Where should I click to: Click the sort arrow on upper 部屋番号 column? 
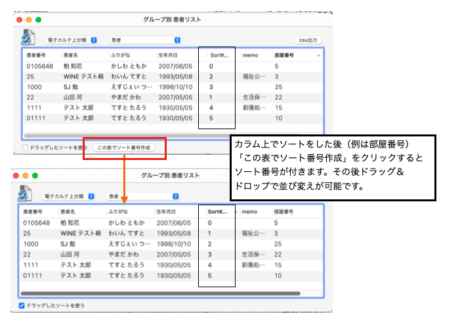(x=318, y=56)
